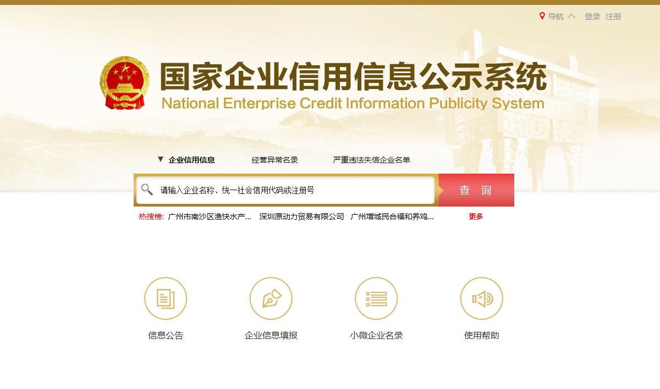Select the 企业信息填报 pen icon

coord(271,298)
